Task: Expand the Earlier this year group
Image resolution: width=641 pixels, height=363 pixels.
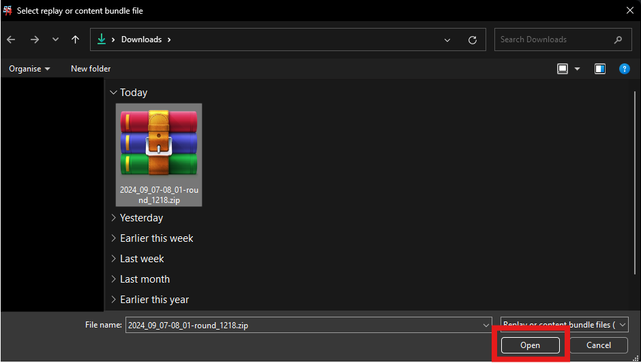Action: pyautogui.click(x=113, y=300)
